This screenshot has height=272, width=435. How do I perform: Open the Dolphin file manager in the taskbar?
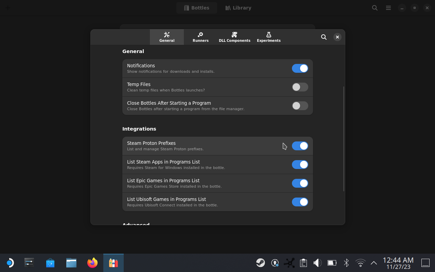coord(71,263)
